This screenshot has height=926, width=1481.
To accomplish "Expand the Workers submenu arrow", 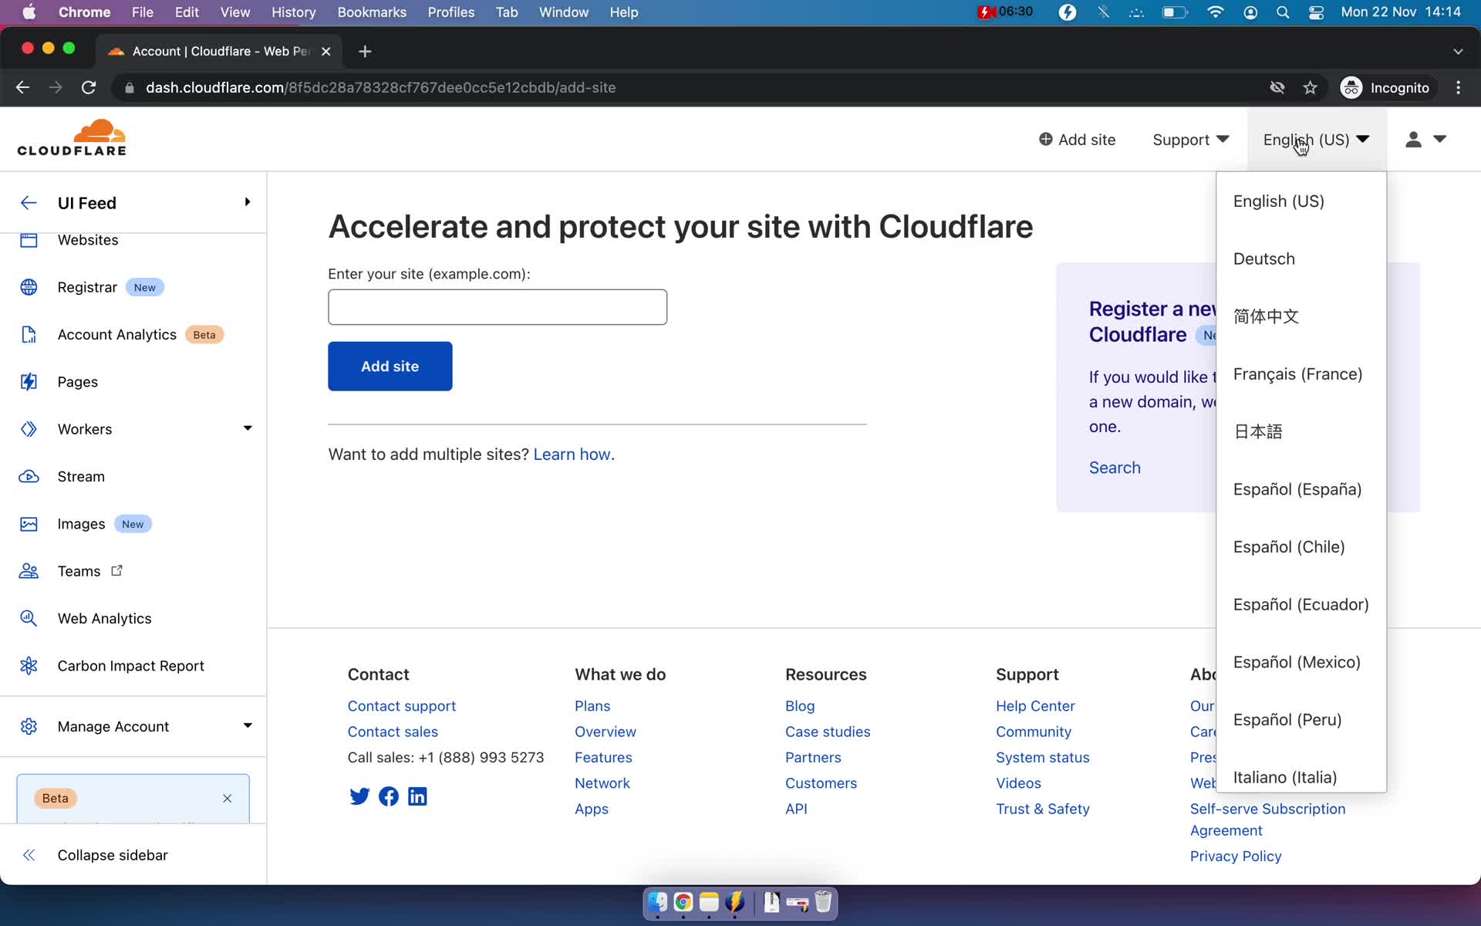I will pos(248,429).
